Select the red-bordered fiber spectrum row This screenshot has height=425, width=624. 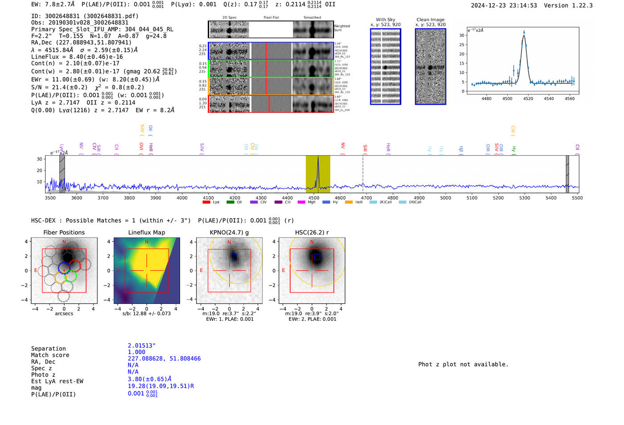point(271,104)
